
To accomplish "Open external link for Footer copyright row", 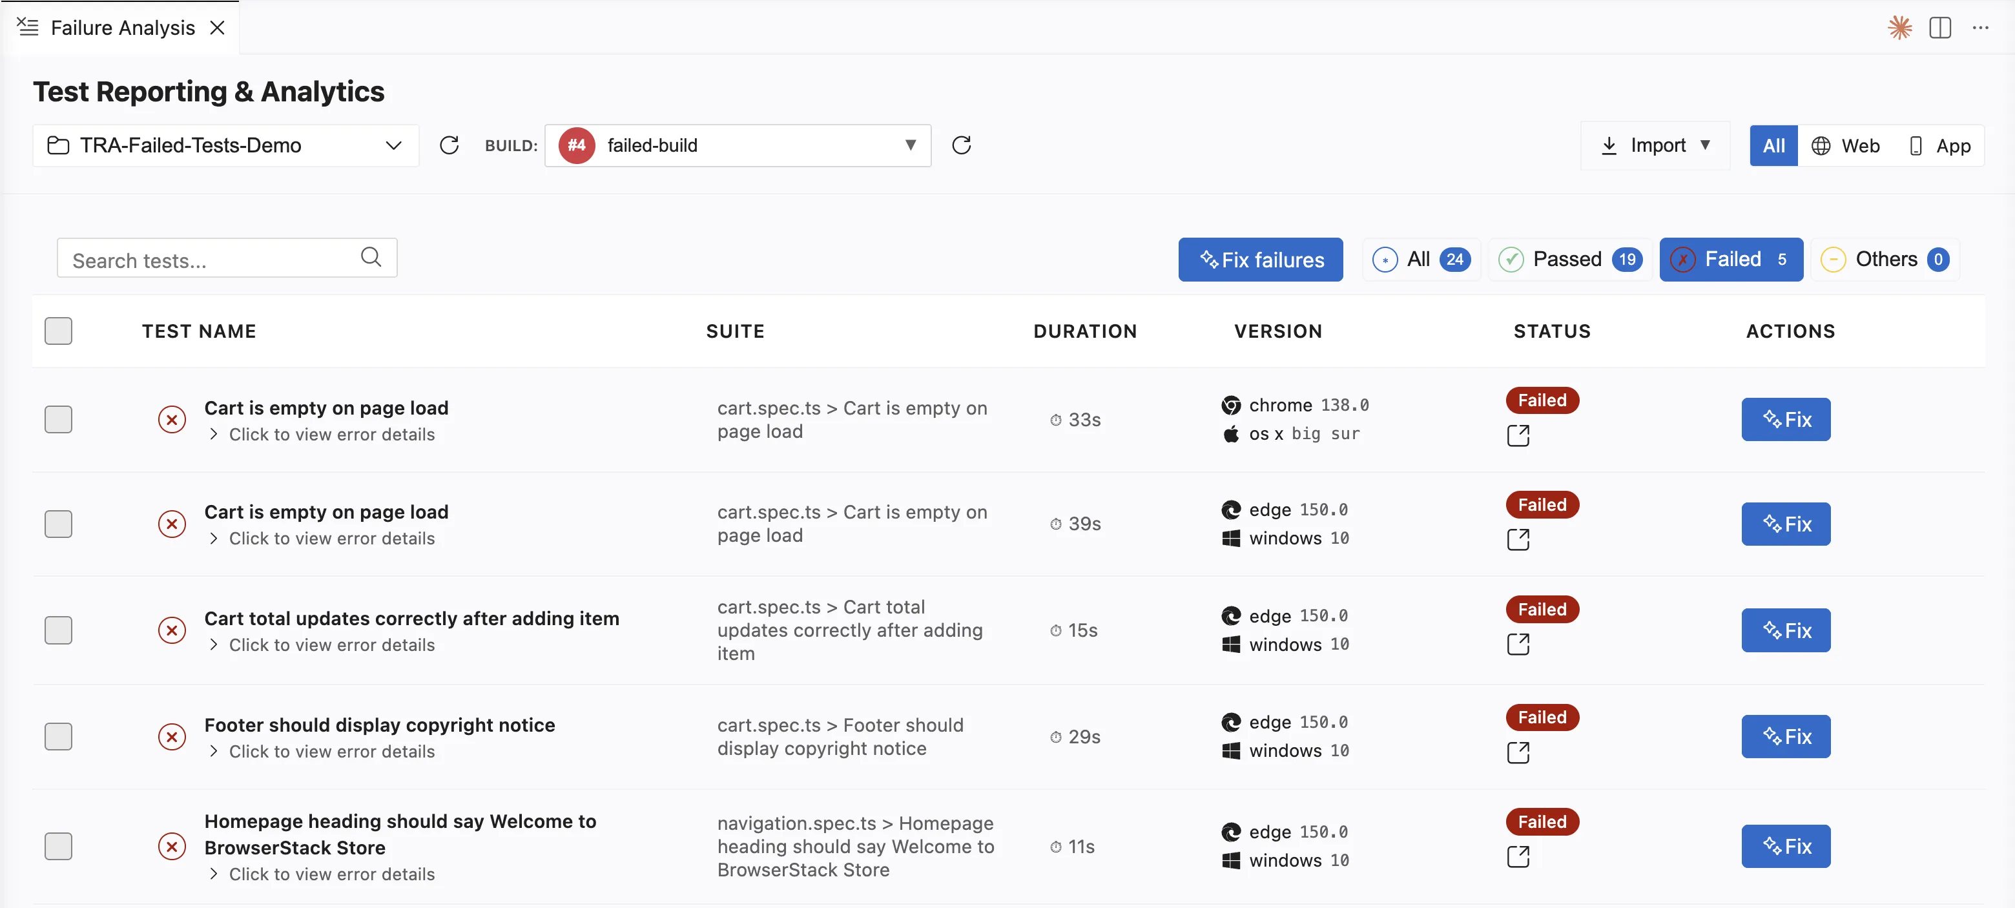I will 1518,752.
